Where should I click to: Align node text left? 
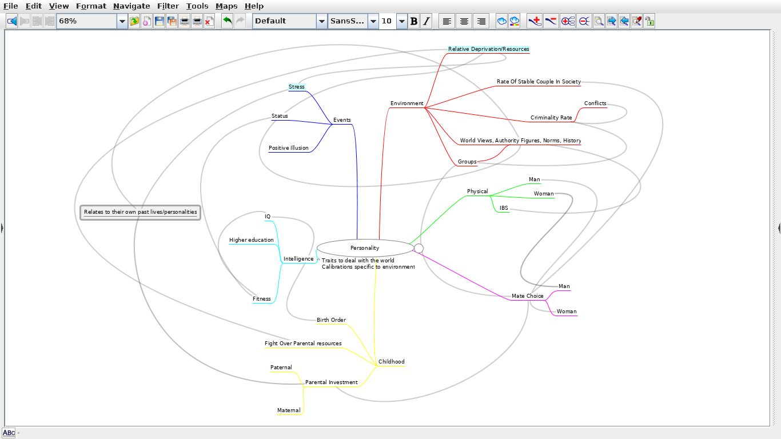(447, 21)
